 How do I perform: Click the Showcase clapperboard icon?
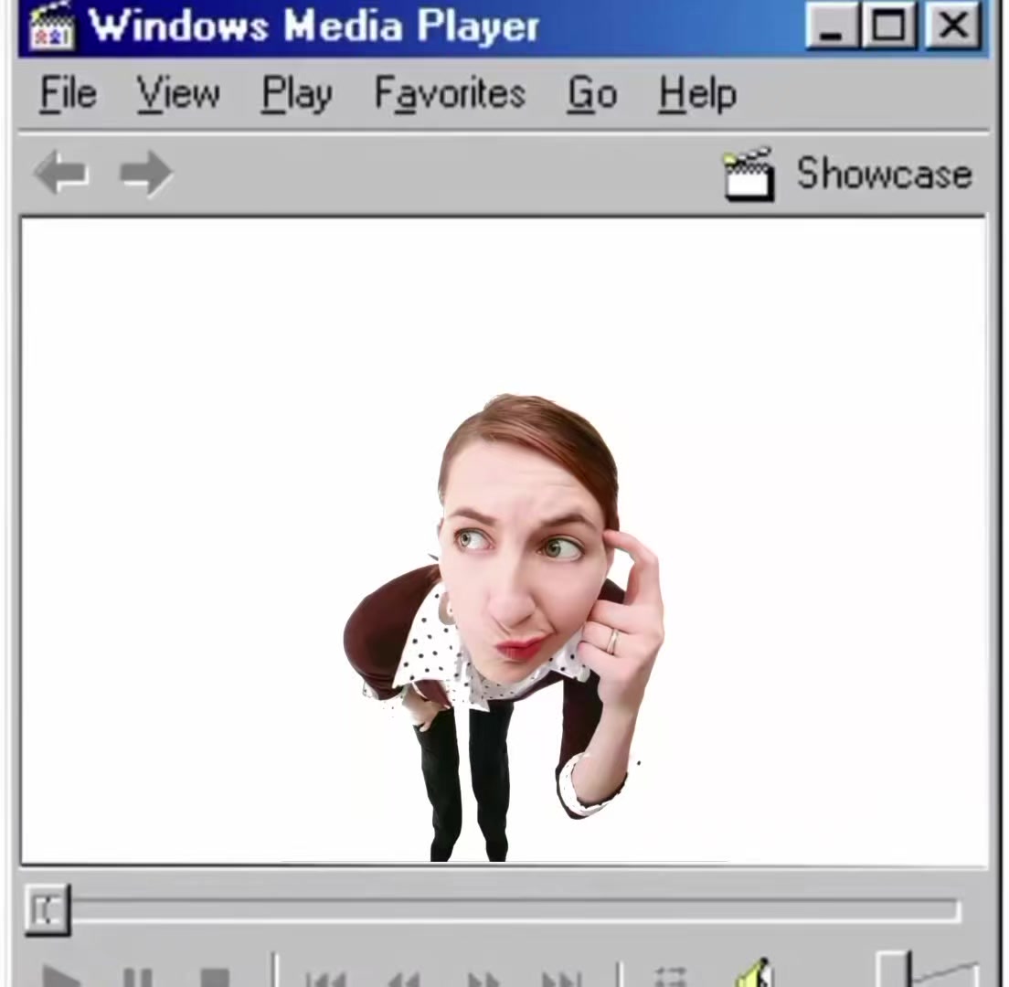[749, 174]
